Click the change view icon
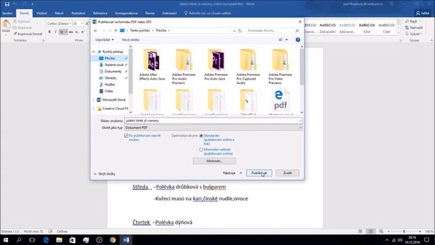The height and width of the screenshot is (245, 435). tap(281, 39)
